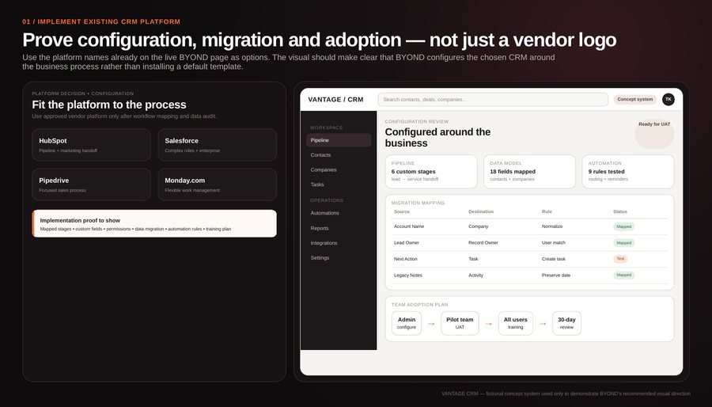Click the TEAM ADOPTION PLAN section label

[x=419, y=305]
